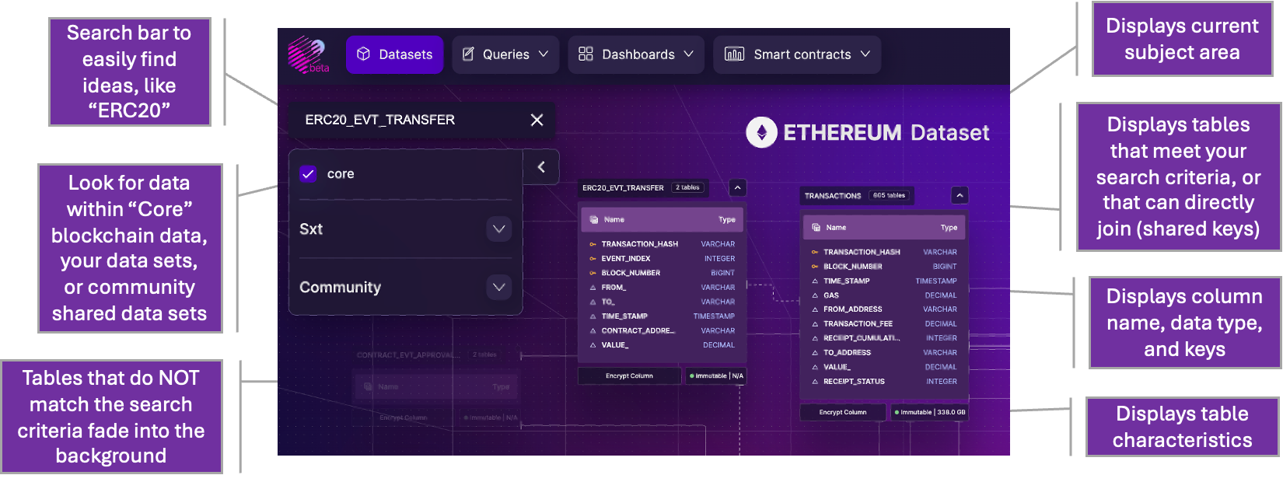Select the Datasets tab
This screenshot has width=1283, height=482.
394,54
